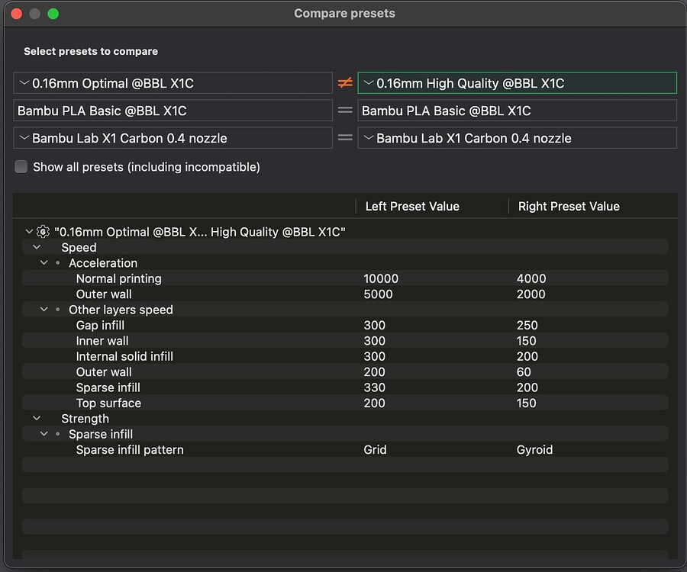Click the left value 5000 for Outer wall acceleration
The width and height of the screenshot is (687, 572).
pyautogui.click(x=378, y=294)
